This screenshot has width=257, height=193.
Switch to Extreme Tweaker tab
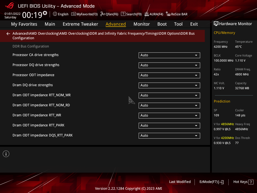click(x=80, y=24)
